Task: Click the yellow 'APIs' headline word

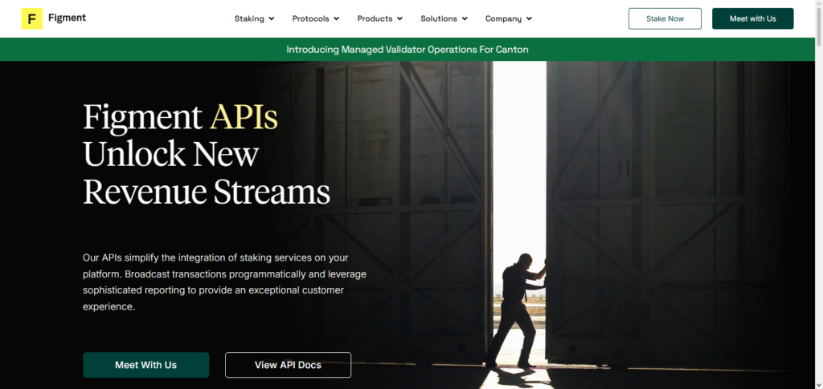Action: [x=244, y=117]
